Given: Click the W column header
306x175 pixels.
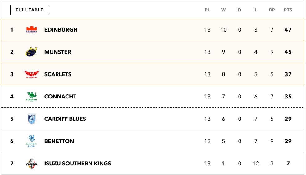Looking at the screenshot, I should click(223, 10).
